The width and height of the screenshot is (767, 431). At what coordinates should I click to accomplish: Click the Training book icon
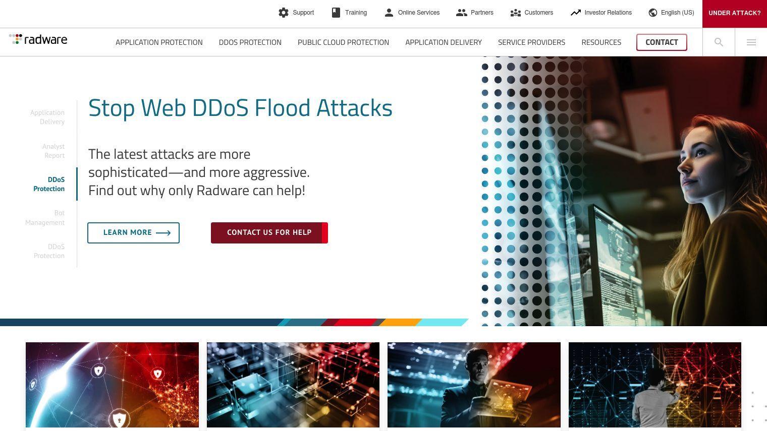tap(336, 13)
